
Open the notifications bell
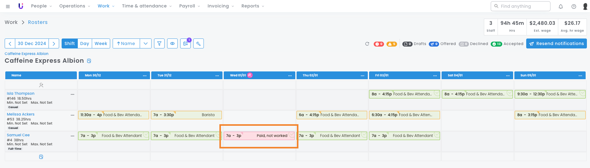561,7
